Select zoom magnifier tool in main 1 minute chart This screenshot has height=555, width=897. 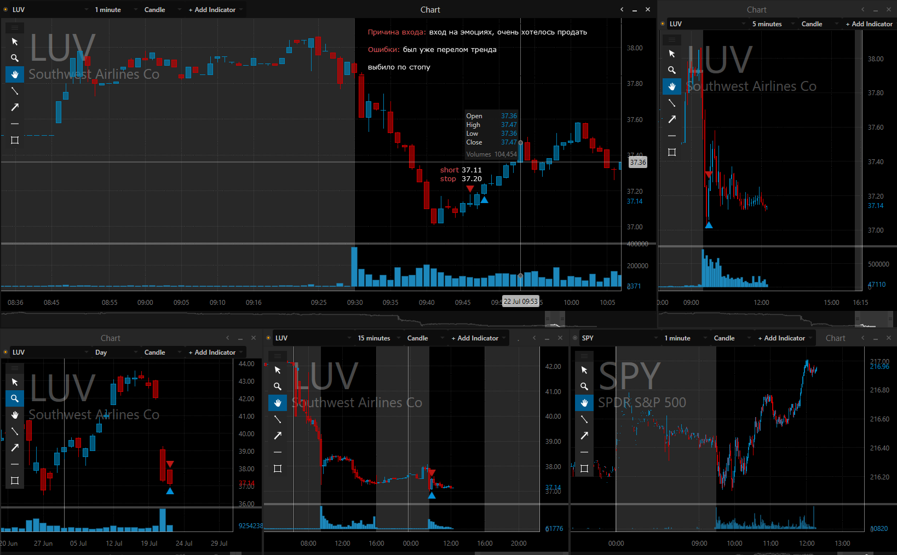coord(15,58)
